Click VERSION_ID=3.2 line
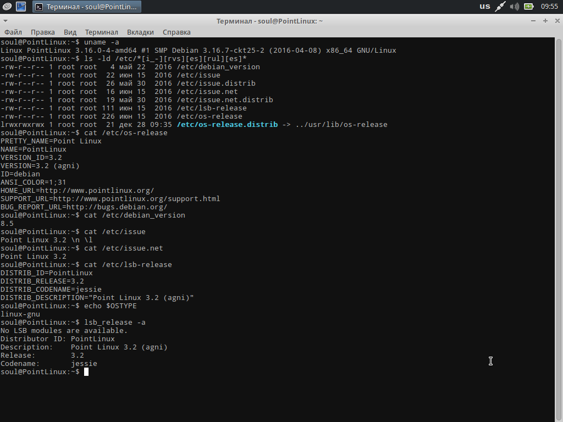 [x=31, y=158]
